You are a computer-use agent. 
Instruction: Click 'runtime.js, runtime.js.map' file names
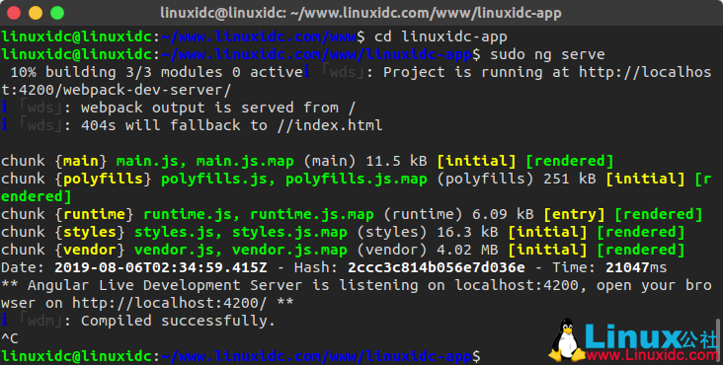click(259, 214)
